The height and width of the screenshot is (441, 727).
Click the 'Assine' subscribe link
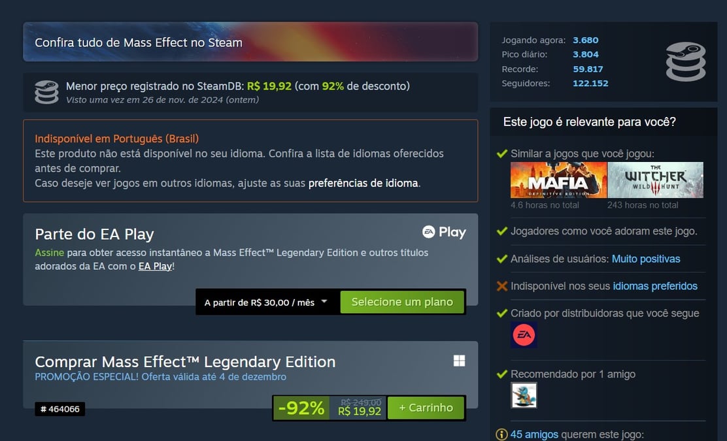click(x=50, y=252)
